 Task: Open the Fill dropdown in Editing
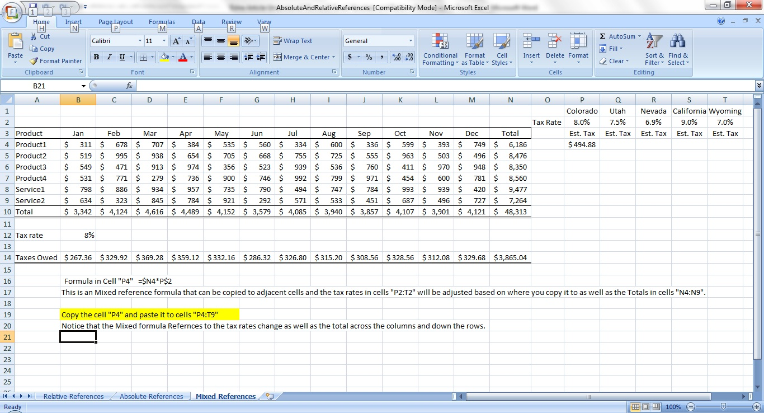(x=610, y=49)
